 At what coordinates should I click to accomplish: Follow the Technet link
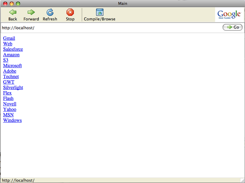[x=11, y=77]
